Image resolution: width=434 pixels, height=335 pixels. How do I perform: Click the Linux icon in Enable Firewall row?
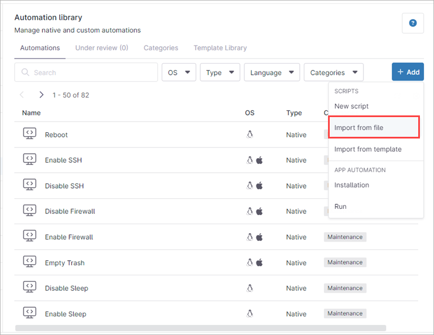pyautogui.click(x=250, y=237)
